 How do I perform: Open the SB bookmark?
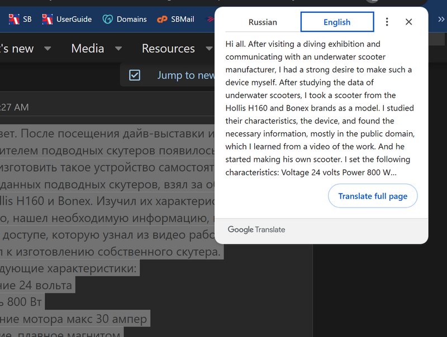pos(20,19)
